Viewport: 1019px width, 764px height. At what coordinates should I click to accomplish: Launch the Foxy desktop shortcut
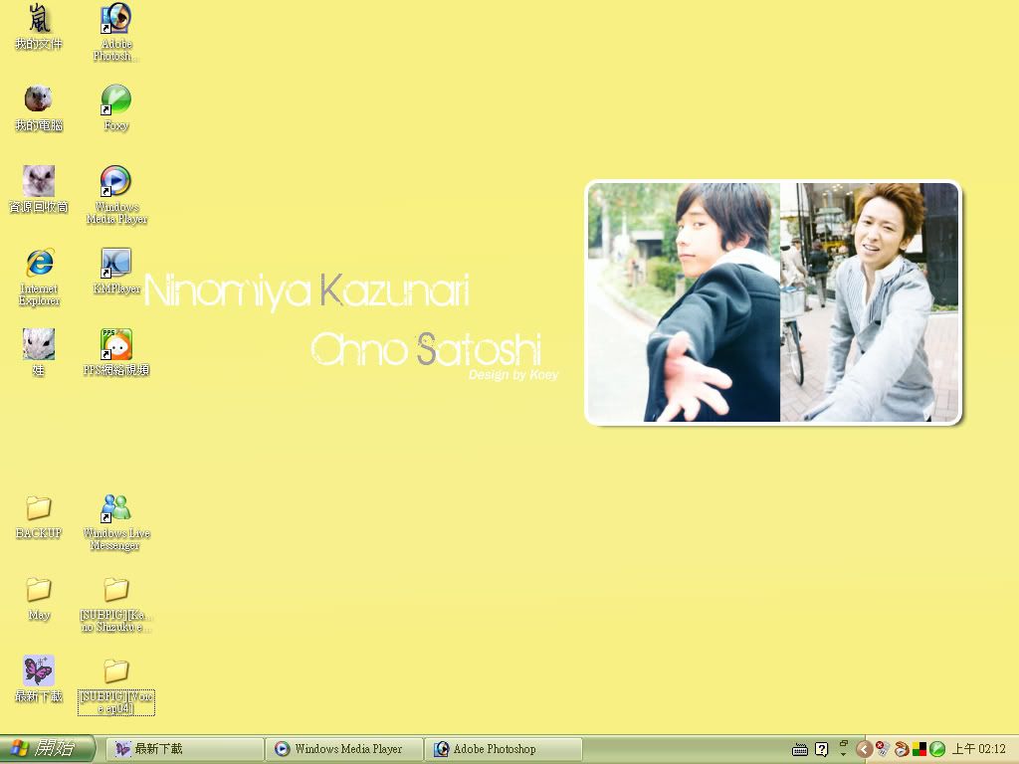[116, 100]
